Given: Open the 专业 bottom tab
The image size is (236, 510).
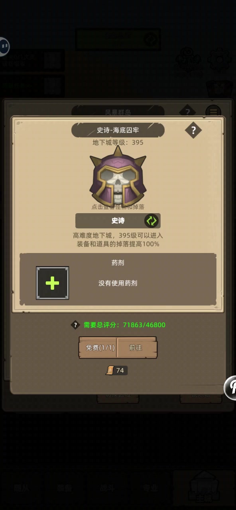Looking at the screenshot, I should pos(151,488).
